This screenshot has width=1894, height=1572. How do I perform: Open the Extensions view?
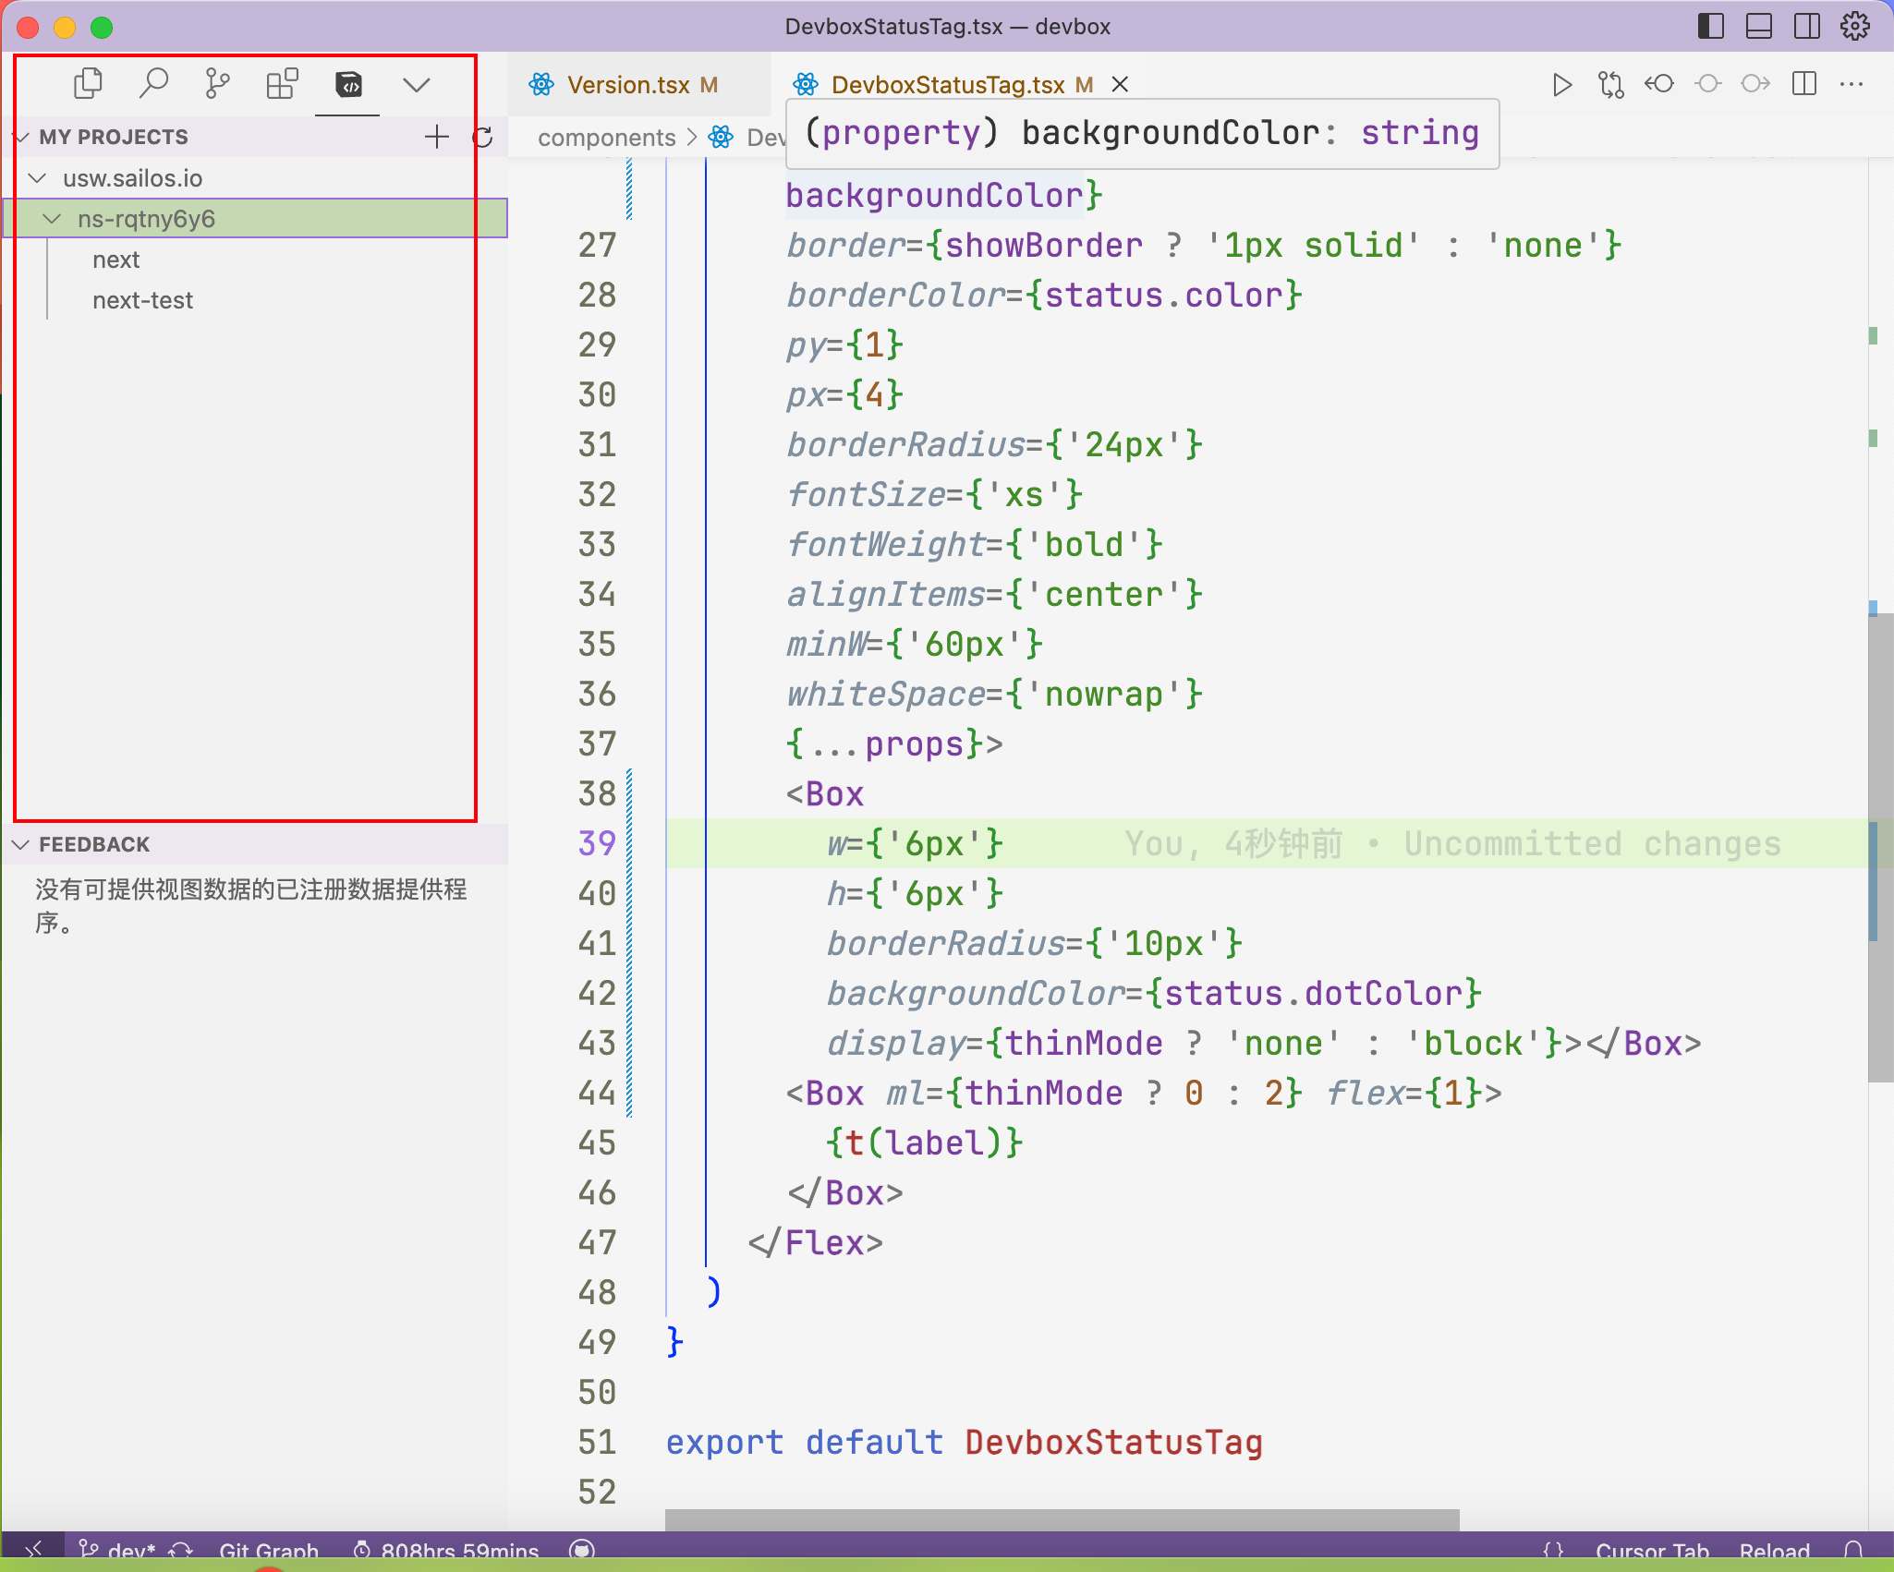(x=283, y=84)
